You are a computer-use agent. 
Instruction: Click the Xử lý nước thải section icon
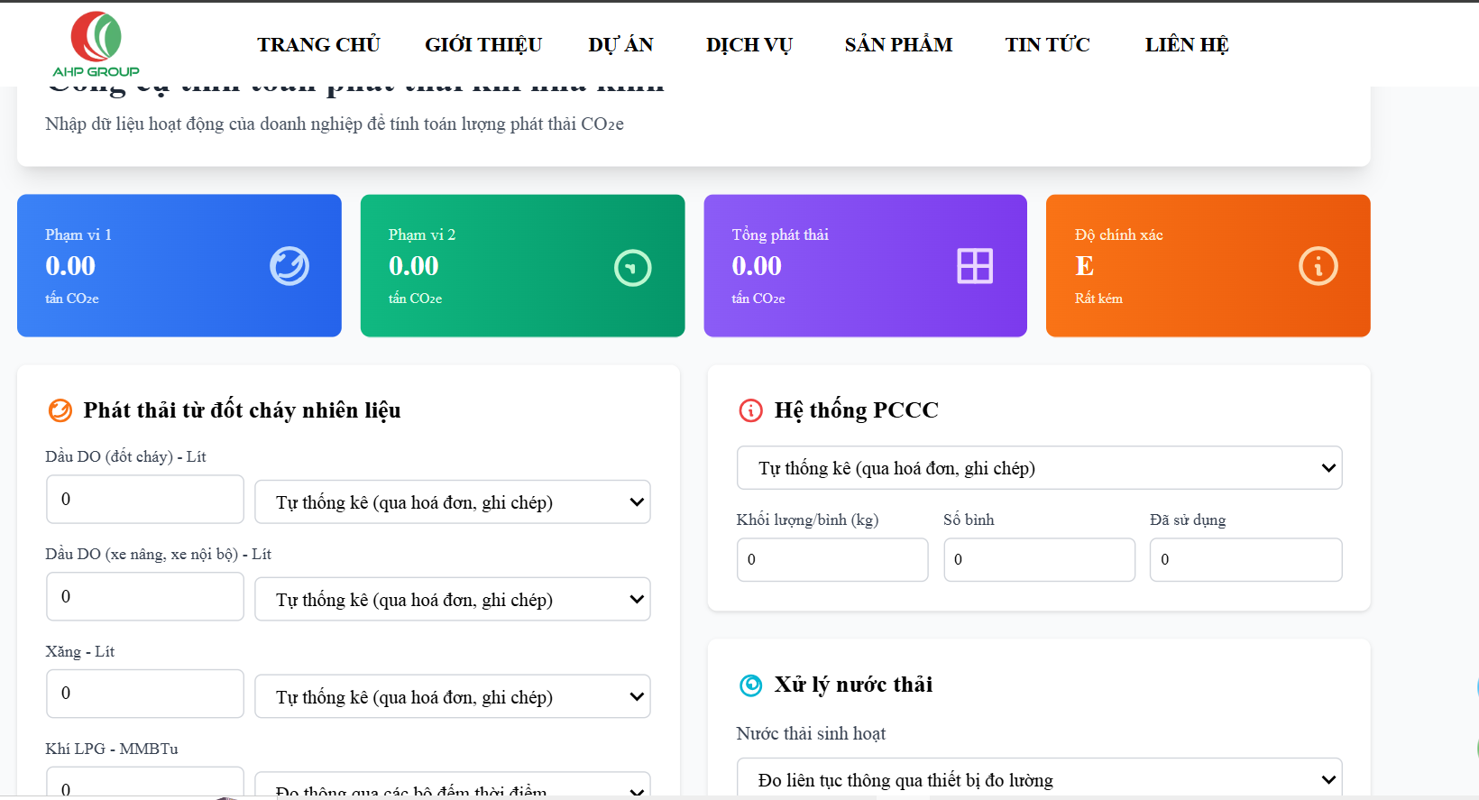(750, 685)
